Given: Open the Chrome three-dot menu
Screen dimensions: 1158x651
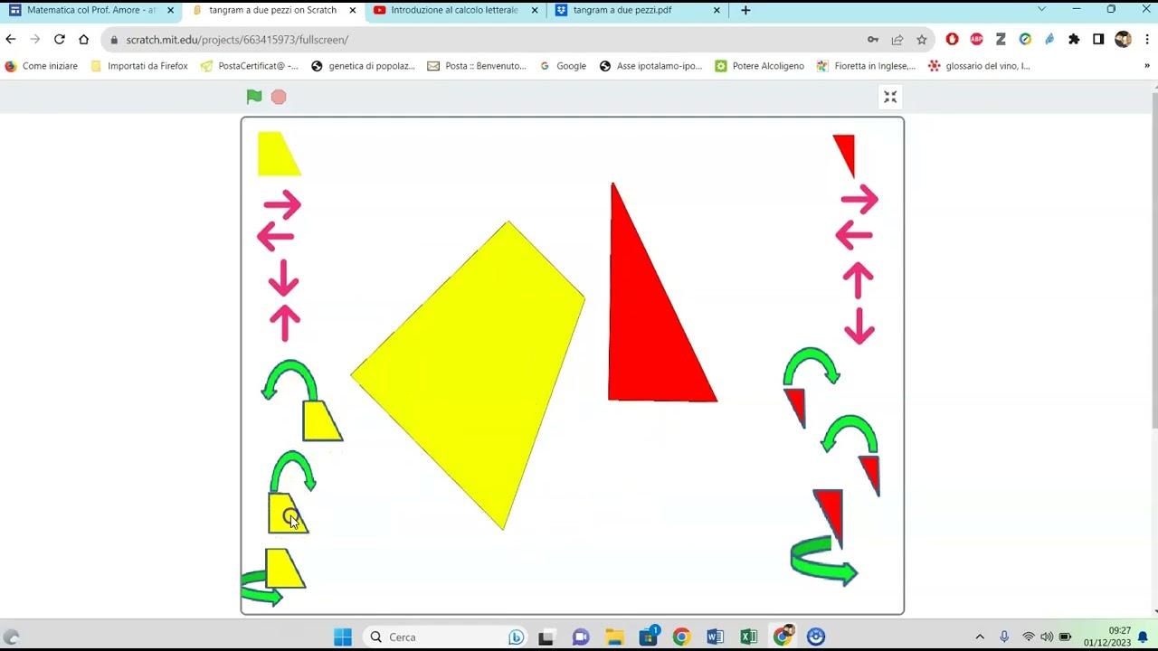Looking at the screenshot, I should pos(1147,40).
